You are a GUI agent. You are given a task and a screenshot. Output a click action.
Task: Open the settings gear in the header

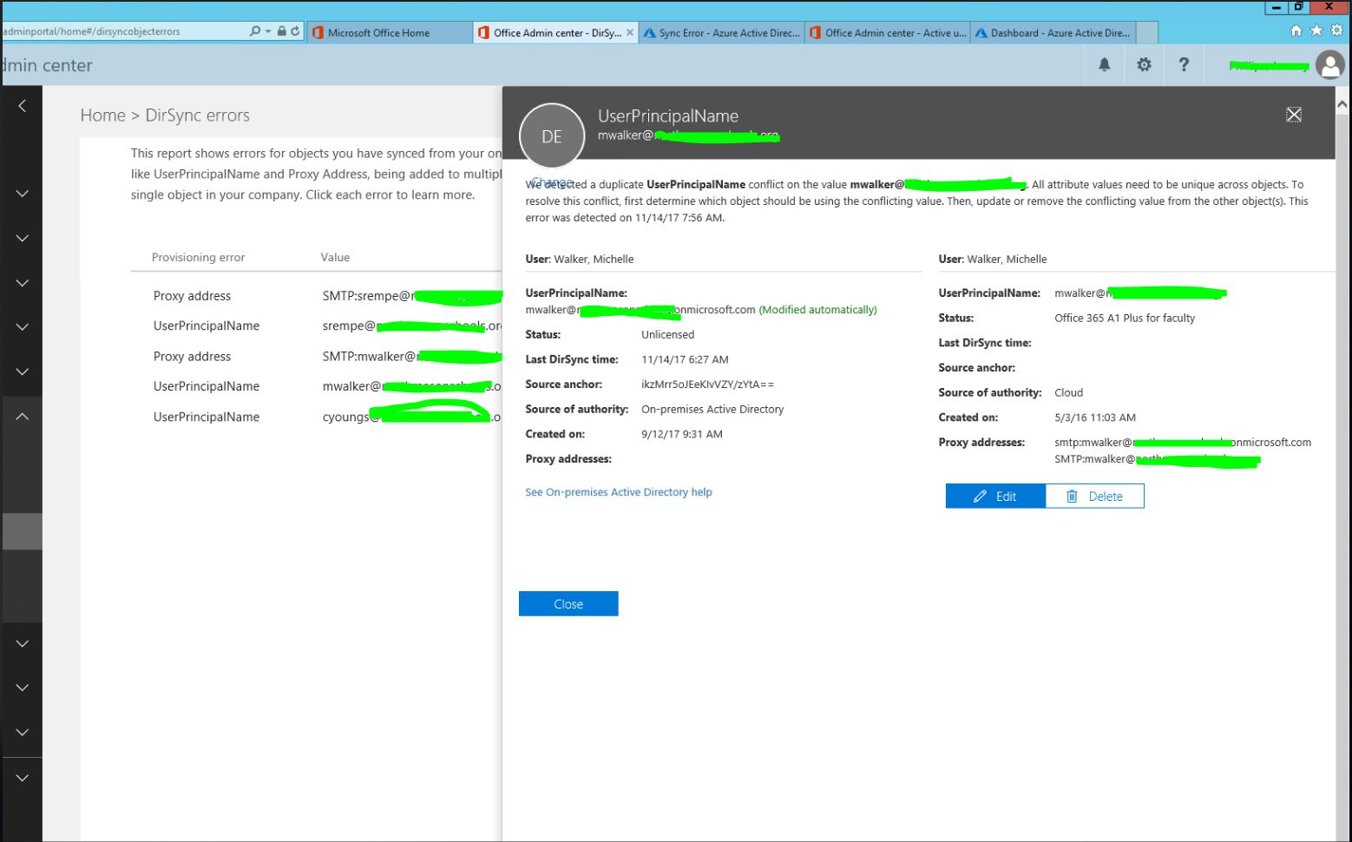pos(1144,64)
